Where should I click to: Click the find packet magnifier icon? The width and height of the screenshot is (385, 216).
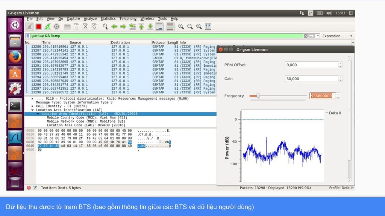point(105,27)
